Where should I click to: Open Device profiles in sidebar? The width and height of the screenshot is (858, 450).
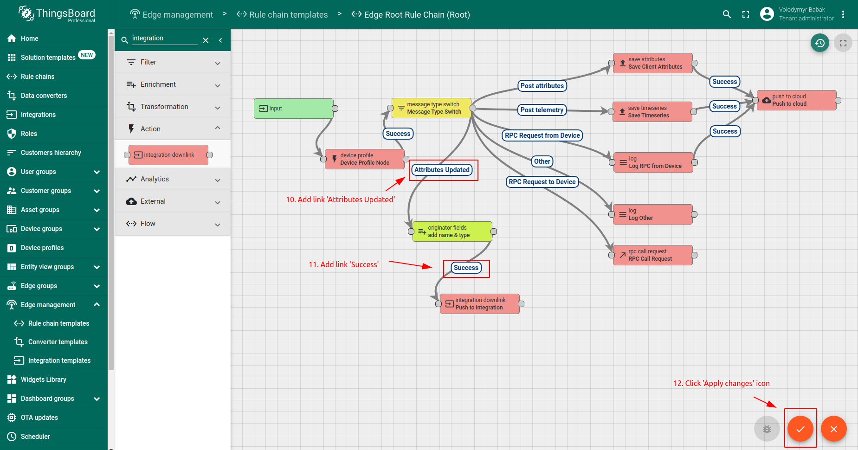pyautogui.click(x=54, y=248)
